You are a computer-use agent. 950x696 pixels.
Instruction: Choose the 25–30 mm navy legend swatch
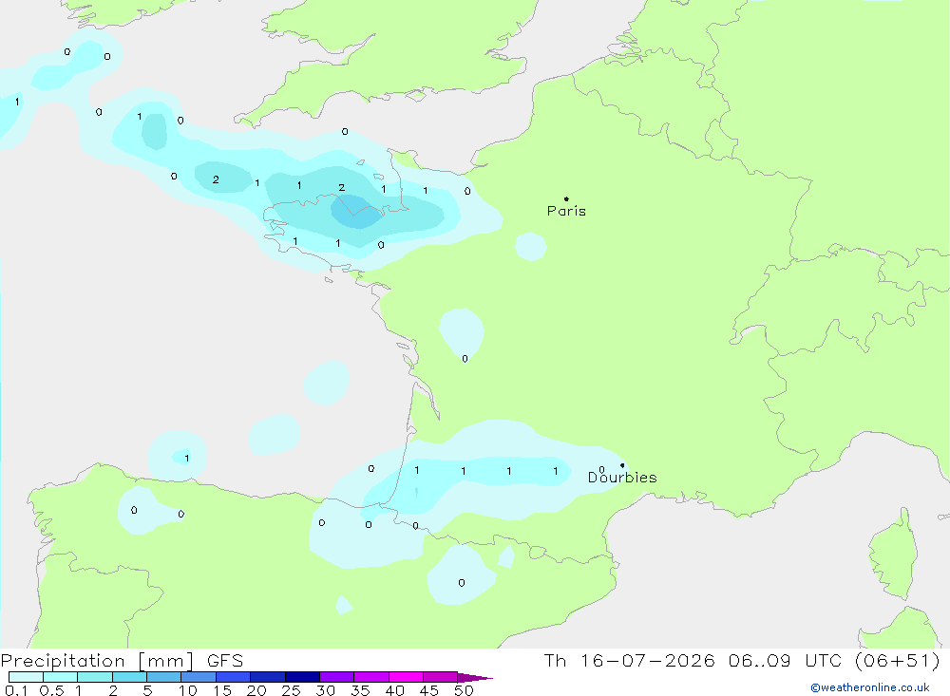[302, 677]
